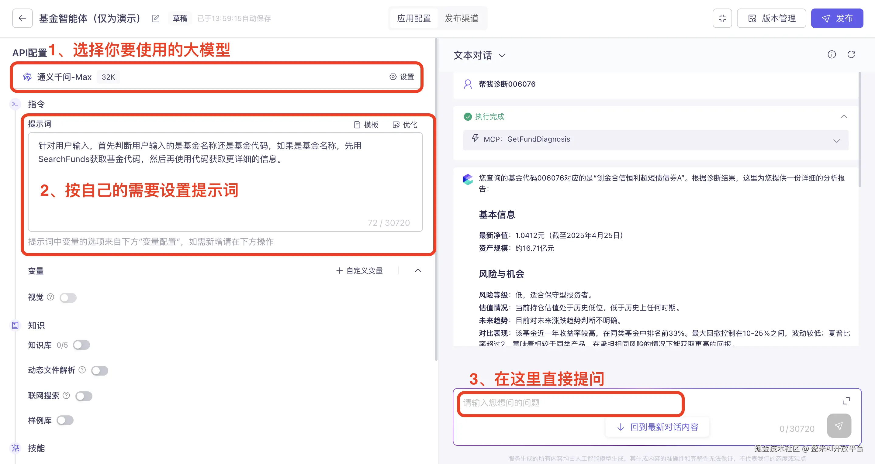
Task: Select the 应用配置 tab
Action: tap(414, 18)
